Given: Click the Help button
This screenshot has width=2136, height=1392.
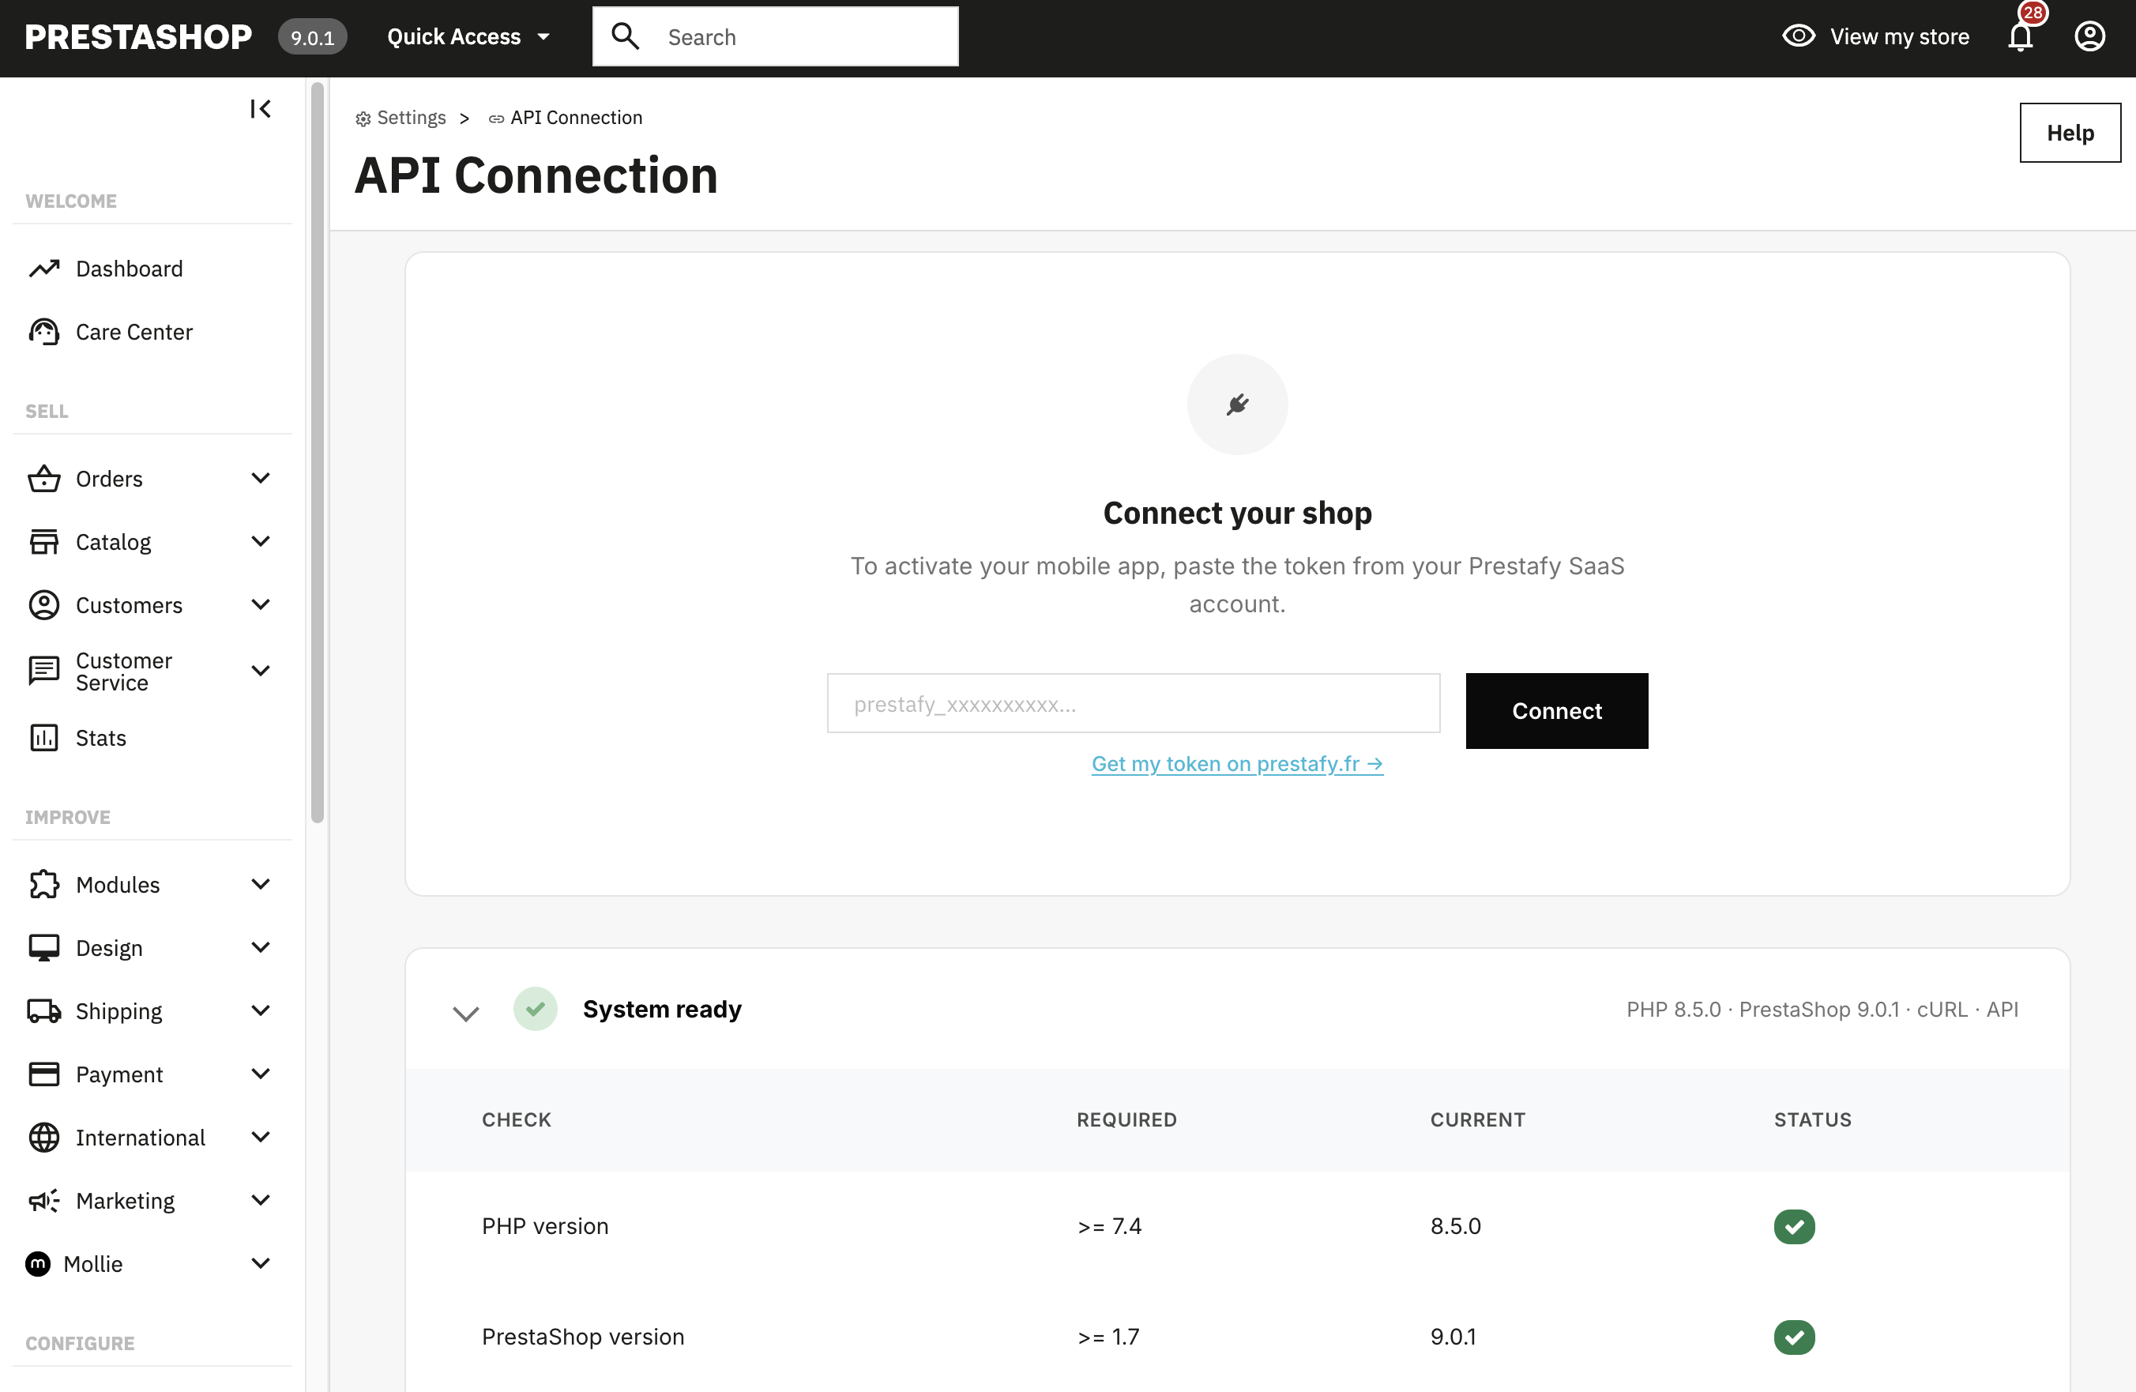Looking at the screenshot, I should (2070, 133).
